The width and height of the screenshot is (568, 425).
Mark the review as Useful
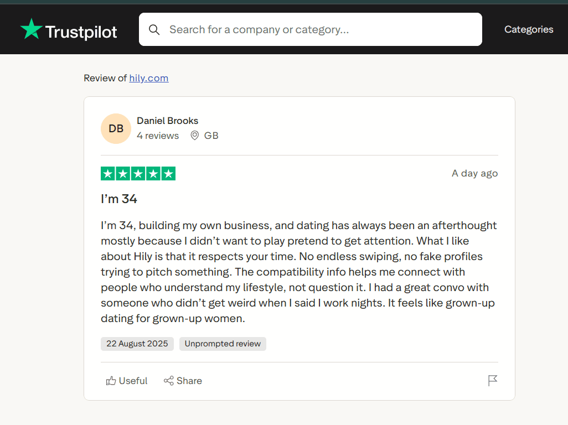coord(133,381)
